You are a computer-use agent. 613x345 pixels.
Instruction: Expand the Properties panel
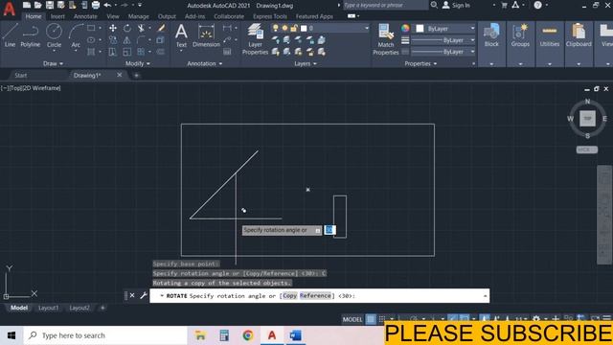pyautogui.click(x=420, y=63)
